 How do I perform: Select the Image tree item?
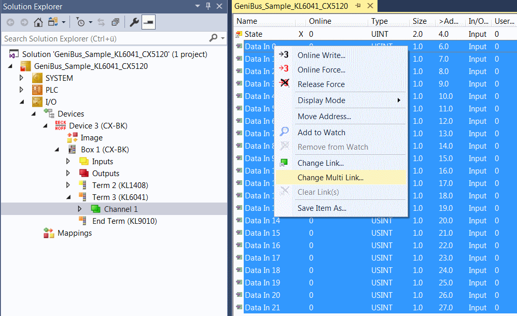point(91,137)
